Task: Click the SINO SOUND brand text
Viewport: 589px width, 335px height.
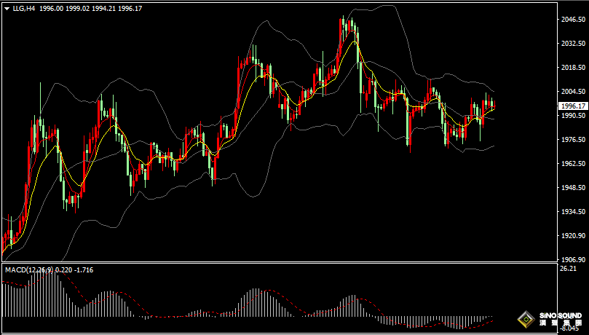Action: pyautogui.click(x=560, y=315)
